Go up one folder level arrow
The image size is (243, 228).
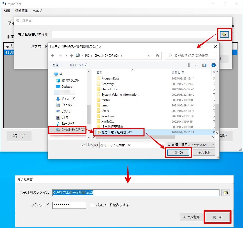(71, 56)
